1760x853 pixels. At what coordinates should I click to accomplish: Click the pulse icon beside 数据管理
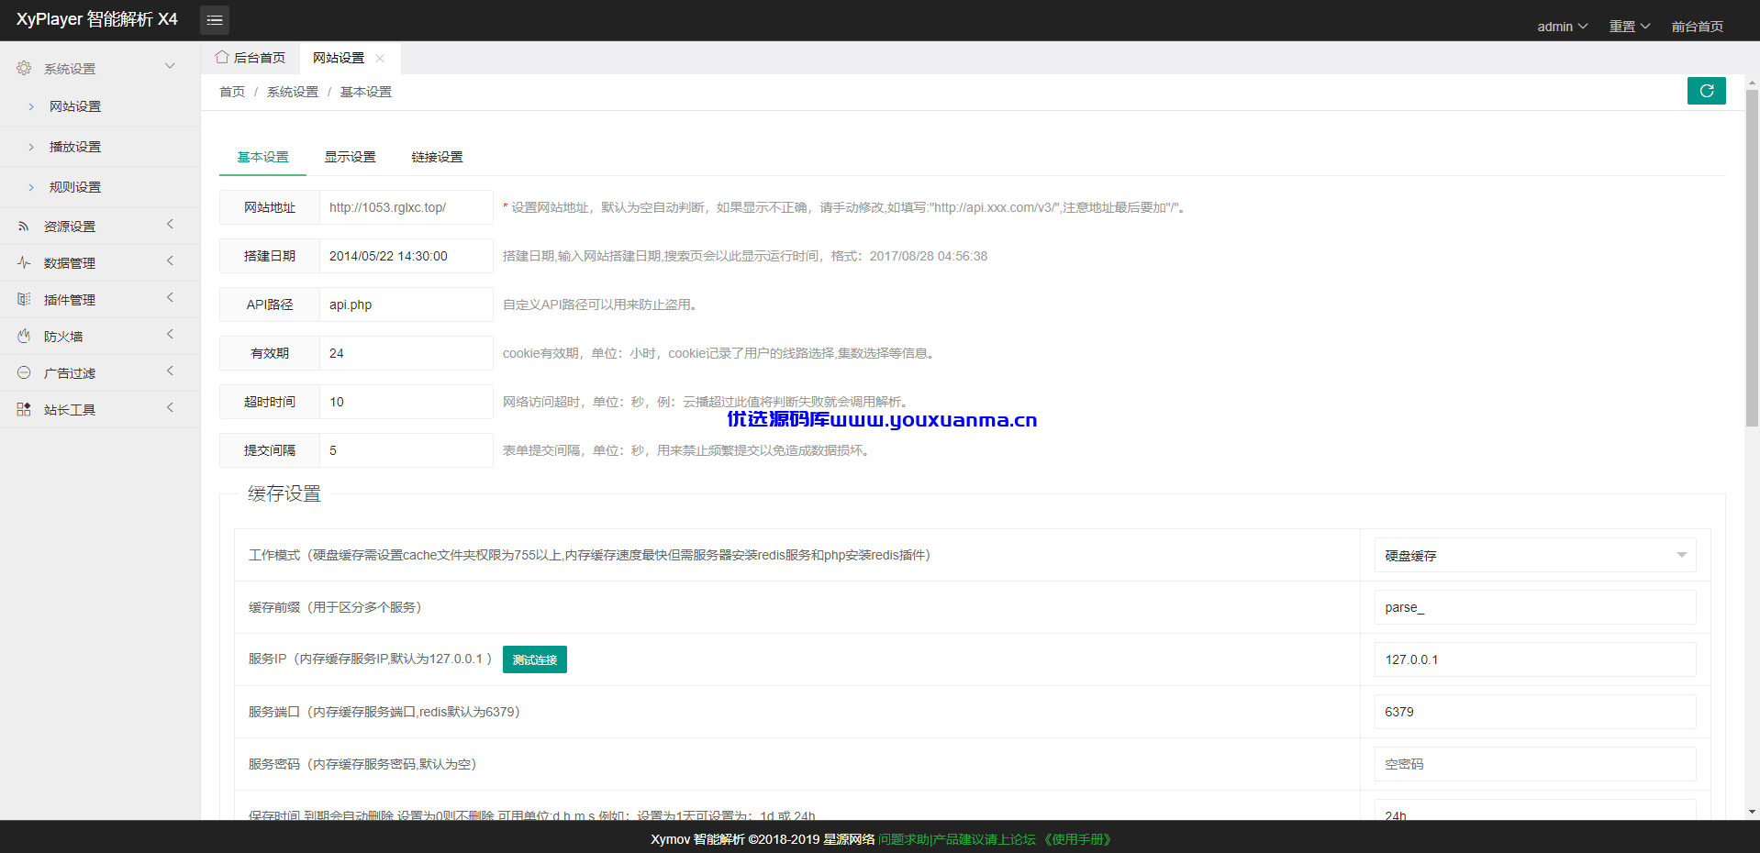[24, 263]
